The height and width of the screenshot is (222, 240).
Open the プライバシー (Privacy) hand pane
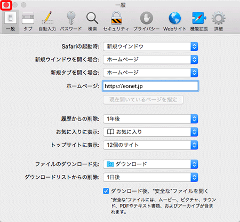(x=146, y=21)
